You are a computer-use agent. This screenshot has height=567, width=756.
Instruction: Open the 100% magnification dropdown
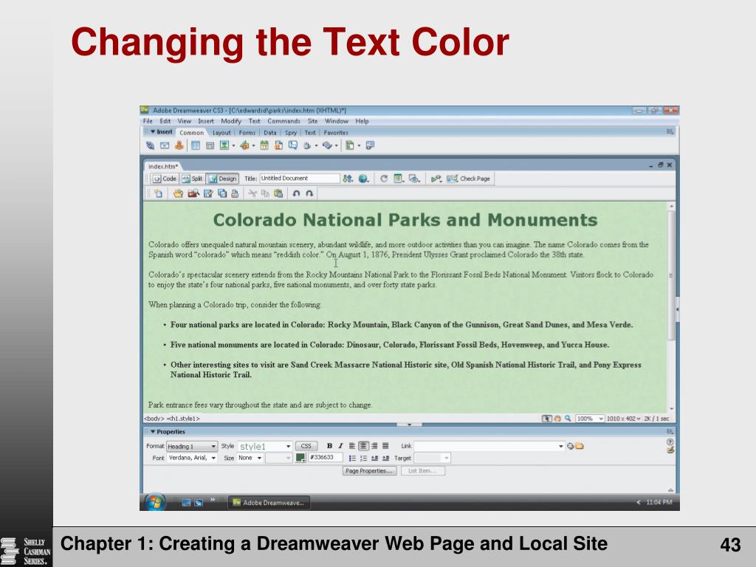point(590,419)
